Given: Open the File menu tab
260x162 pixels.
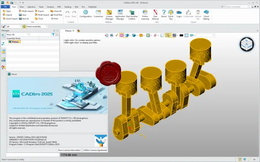Looking at the screenshot, I should click(5, 7).
